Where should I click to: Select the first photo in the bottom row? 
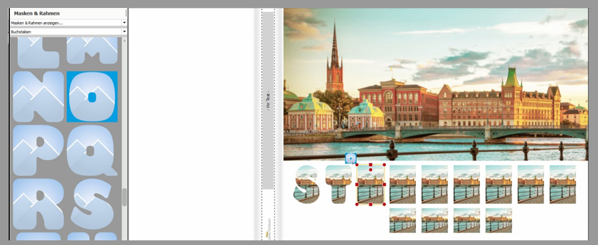pyautogui.click(x=403, y=220)
